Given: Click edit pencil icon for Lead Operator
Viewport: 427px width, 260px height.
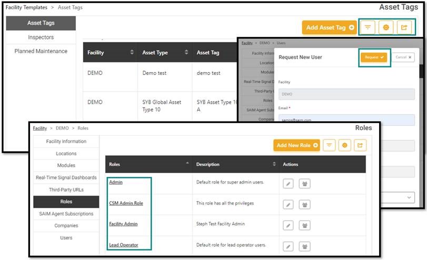Looking at the screenshot, I should 288,246.
